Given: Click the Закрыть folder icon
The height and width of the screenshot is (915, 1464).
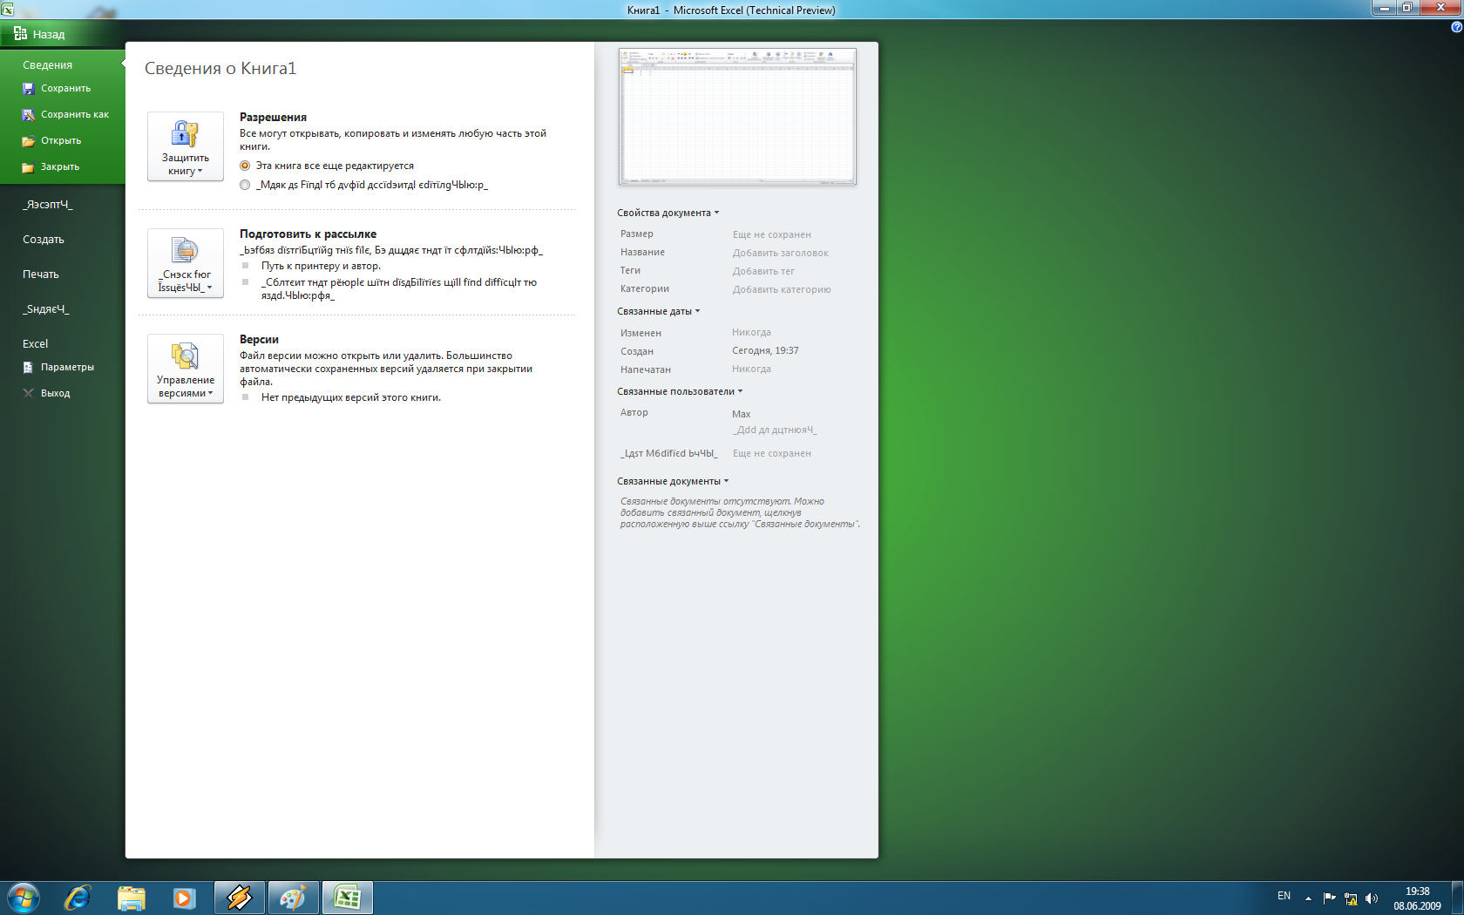Looking at the screenshot, I should pyautogui.click(x=29, y=167).
